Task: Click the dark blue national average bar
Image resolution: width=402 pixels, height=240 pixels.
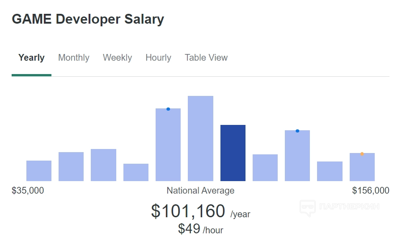Action: click(x=233, y=153)
